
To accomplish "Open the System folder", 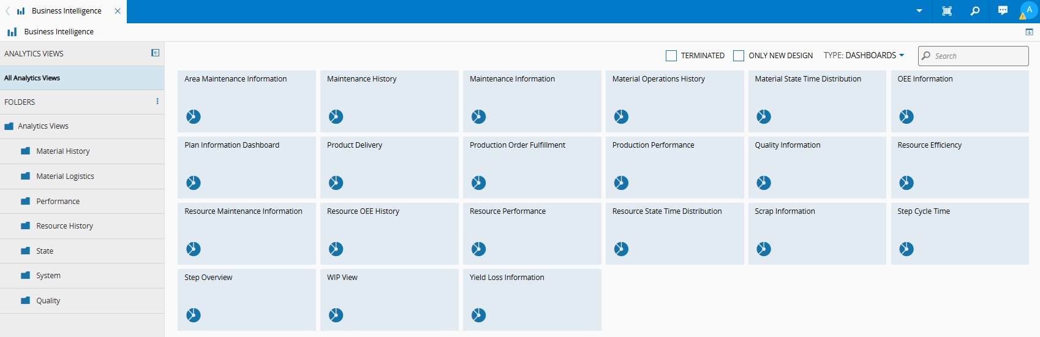I will [x=82, y=276].
